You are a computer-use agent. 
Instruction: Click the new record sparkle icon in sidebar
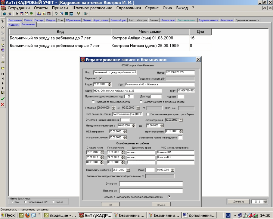point(3,45)
